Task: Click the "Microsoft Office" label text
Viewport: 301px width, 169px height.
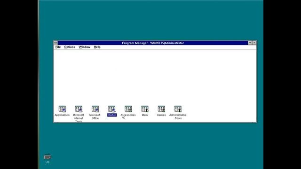Action: click(95, 117)
